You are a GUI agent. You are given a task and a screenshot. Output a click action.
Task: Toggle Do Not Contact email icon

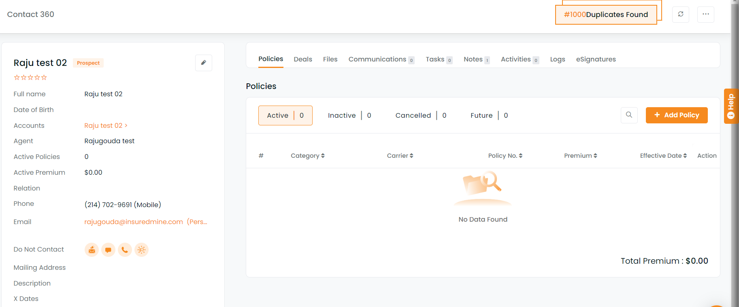point(92,250)
